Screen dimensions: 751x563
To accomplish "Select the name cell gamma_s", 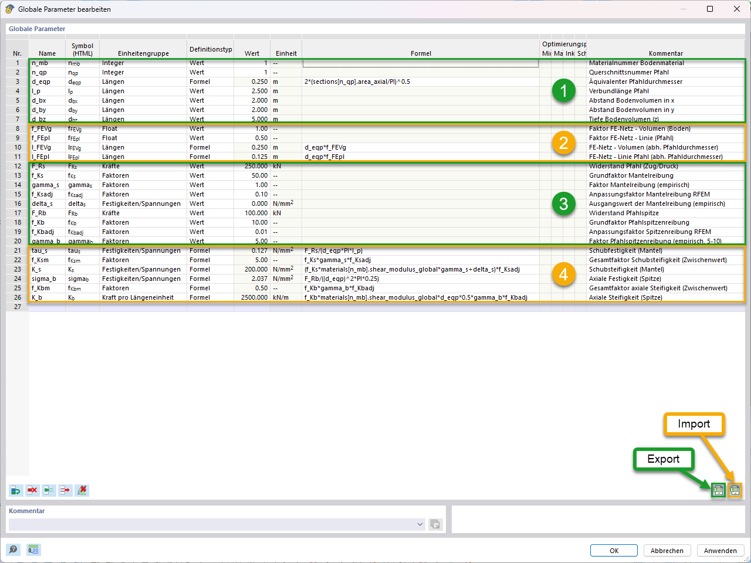I will (x=48, y=185).
